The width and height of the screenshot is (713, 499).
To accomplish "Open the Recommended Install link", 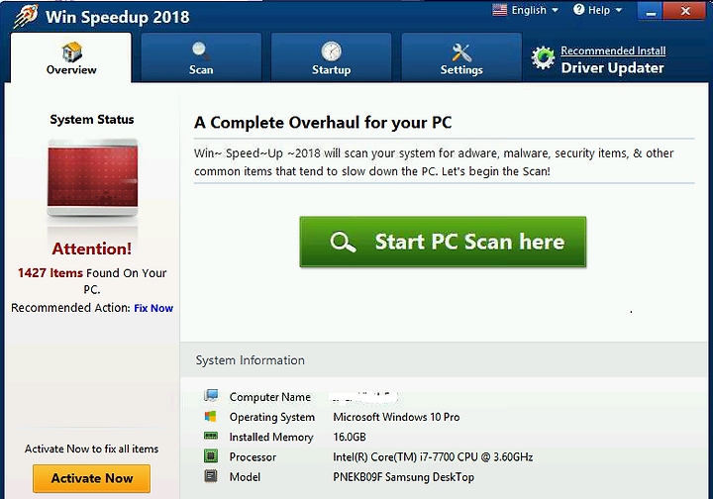I will point(613,50).
